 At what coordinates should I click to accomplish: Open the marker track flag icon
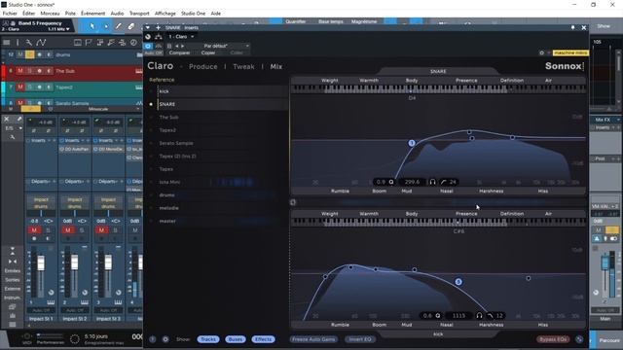point(89,43)
